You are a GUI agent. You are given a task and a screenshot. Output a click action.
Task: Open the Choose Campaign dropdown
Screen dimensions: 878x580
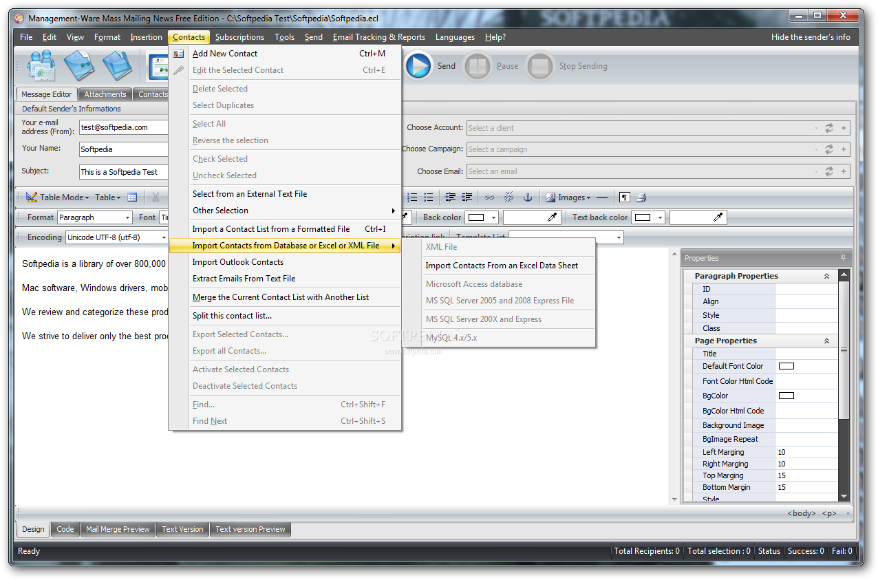click(x=816, y=149)
